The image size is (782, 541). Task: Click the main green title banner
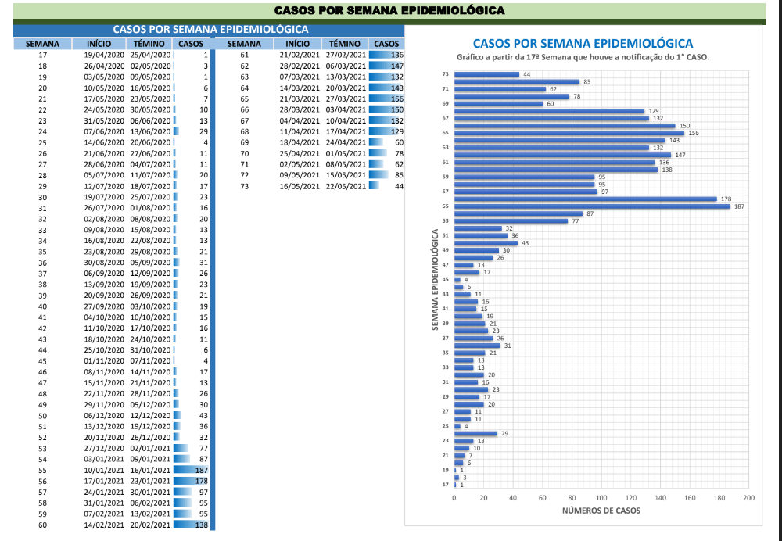[389, 11]
